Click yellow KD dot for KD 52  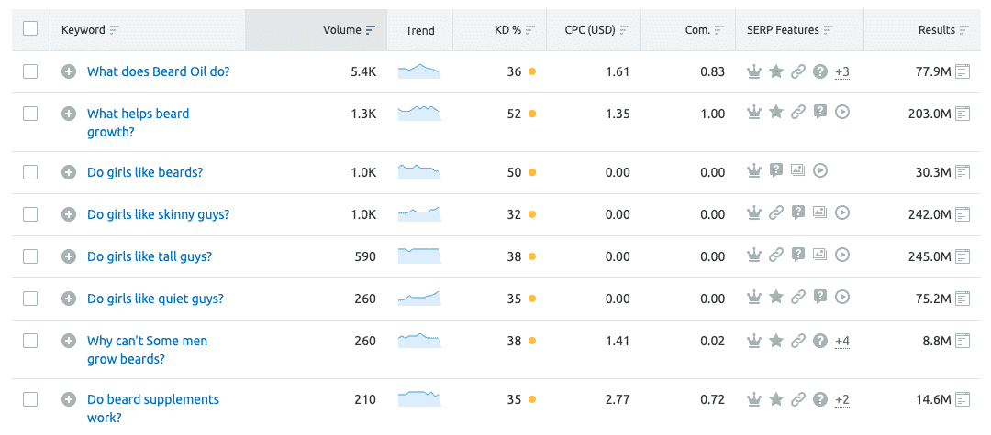coord(532,114)
